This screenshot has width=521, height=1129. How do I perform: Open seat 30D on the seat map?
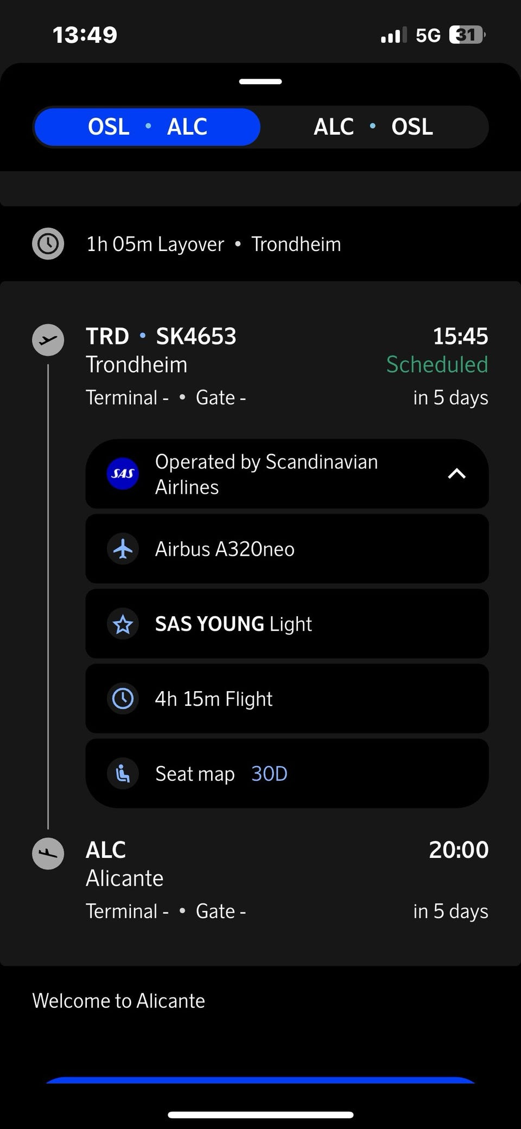click(x=269, y=774)
